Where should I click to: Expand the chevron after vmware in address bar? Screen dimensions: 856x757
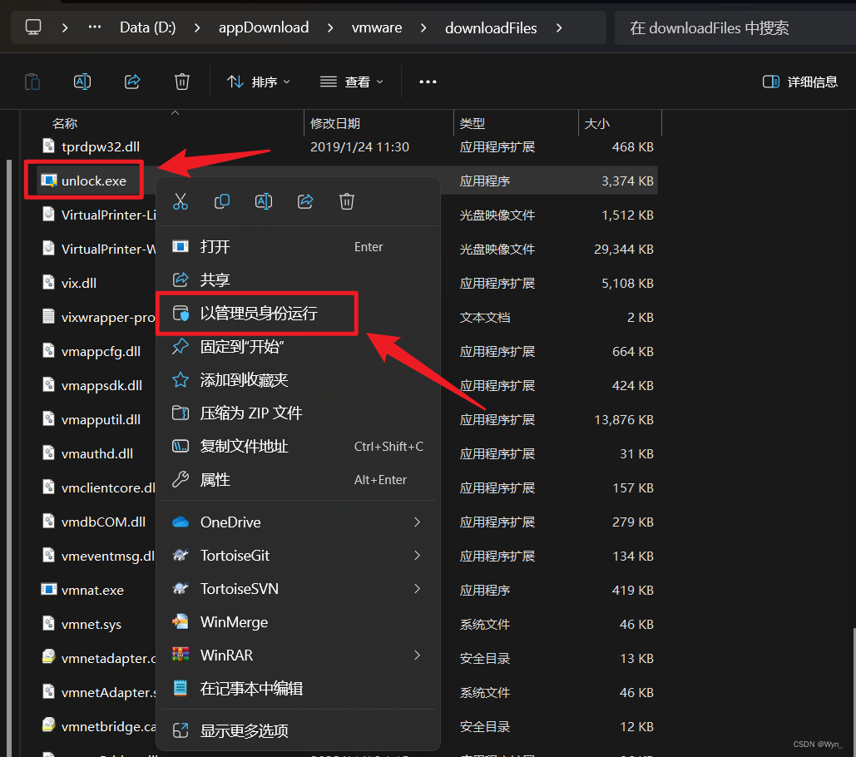tap(423, 27)
